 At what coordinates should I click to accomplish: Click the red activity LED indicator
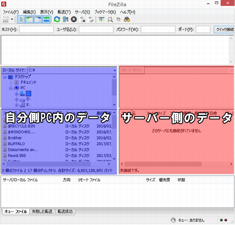226,220
